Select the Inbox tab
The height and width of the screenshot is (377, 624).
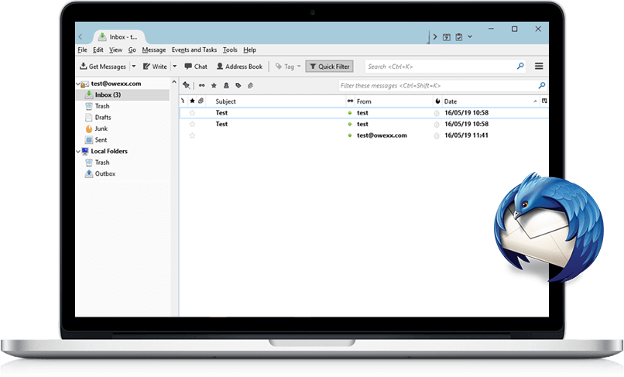point(118,37)
